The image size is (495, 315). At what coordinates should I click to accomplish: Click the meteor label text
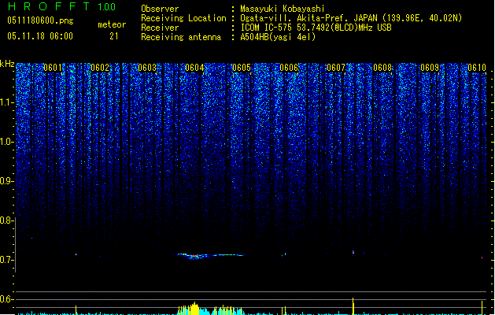(112, 24)
